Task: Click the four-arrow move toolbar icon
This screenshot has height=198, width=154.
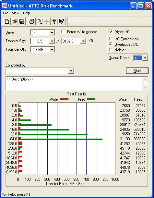Action: point(47,22)
